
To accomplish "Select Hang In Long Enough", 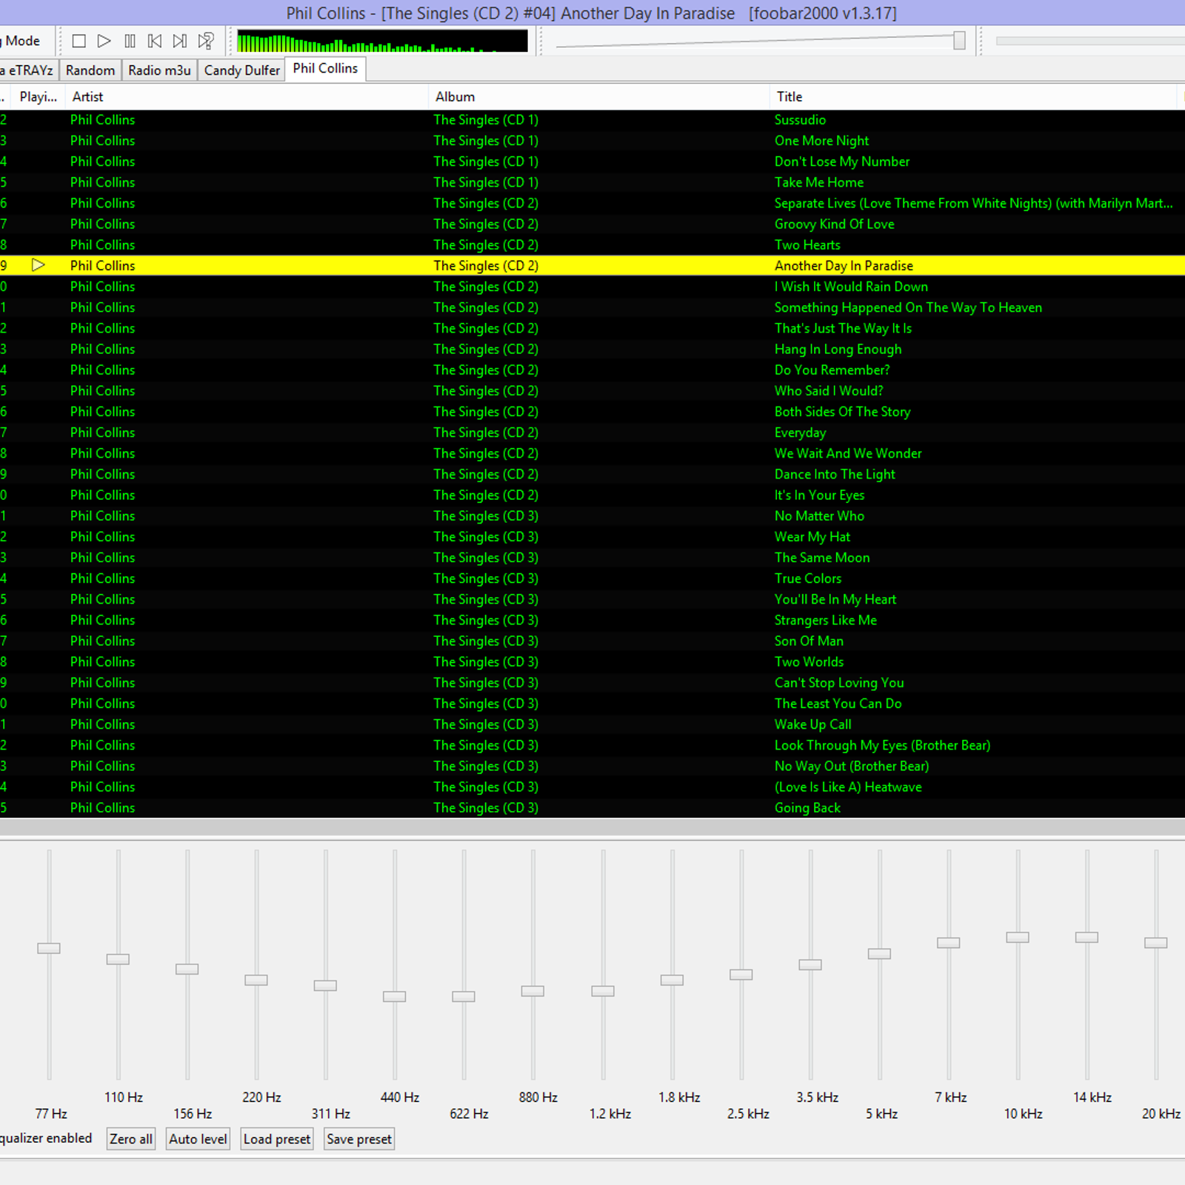I will point(592,349).
